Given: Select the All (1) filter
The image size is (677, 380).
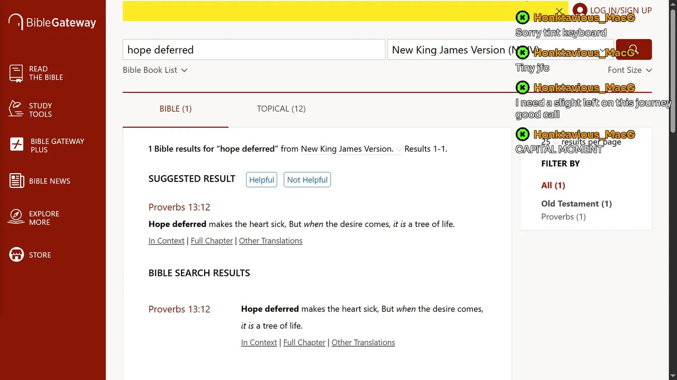Looking at the screenshot, I should [553, 185].
